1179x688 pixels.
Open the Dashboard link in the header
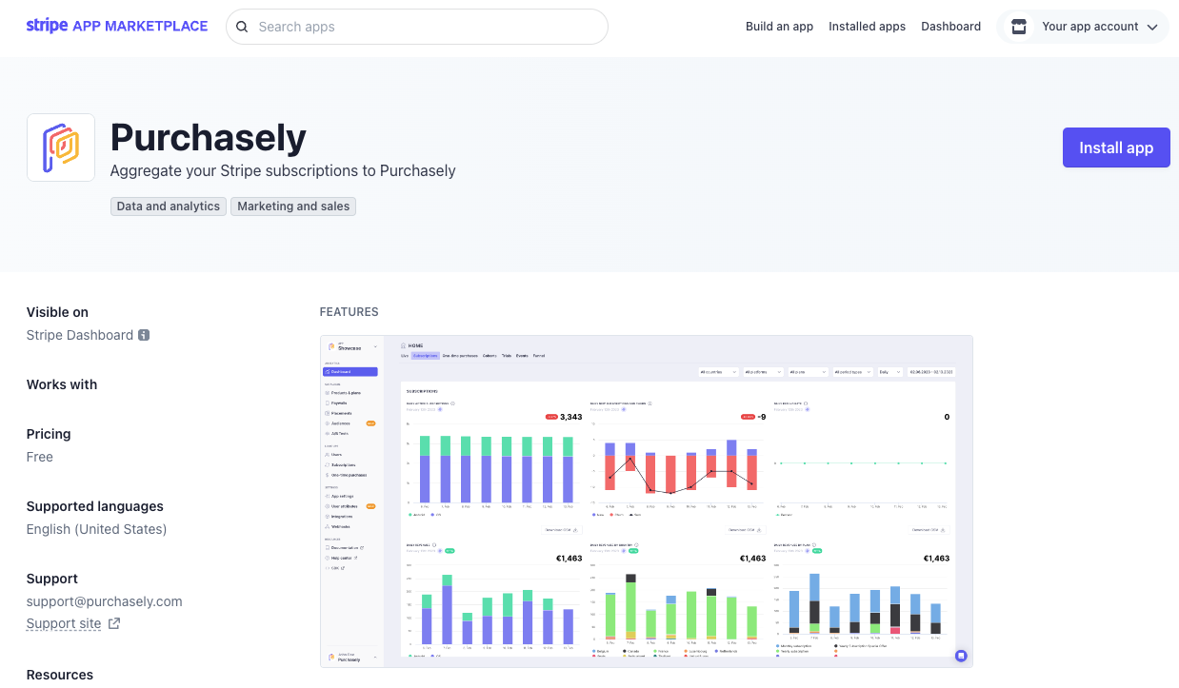[x=950, y=27]
